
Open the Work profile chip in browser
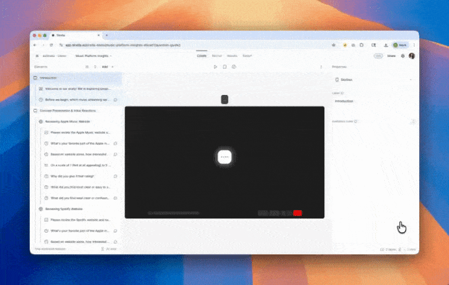(400, 45)
